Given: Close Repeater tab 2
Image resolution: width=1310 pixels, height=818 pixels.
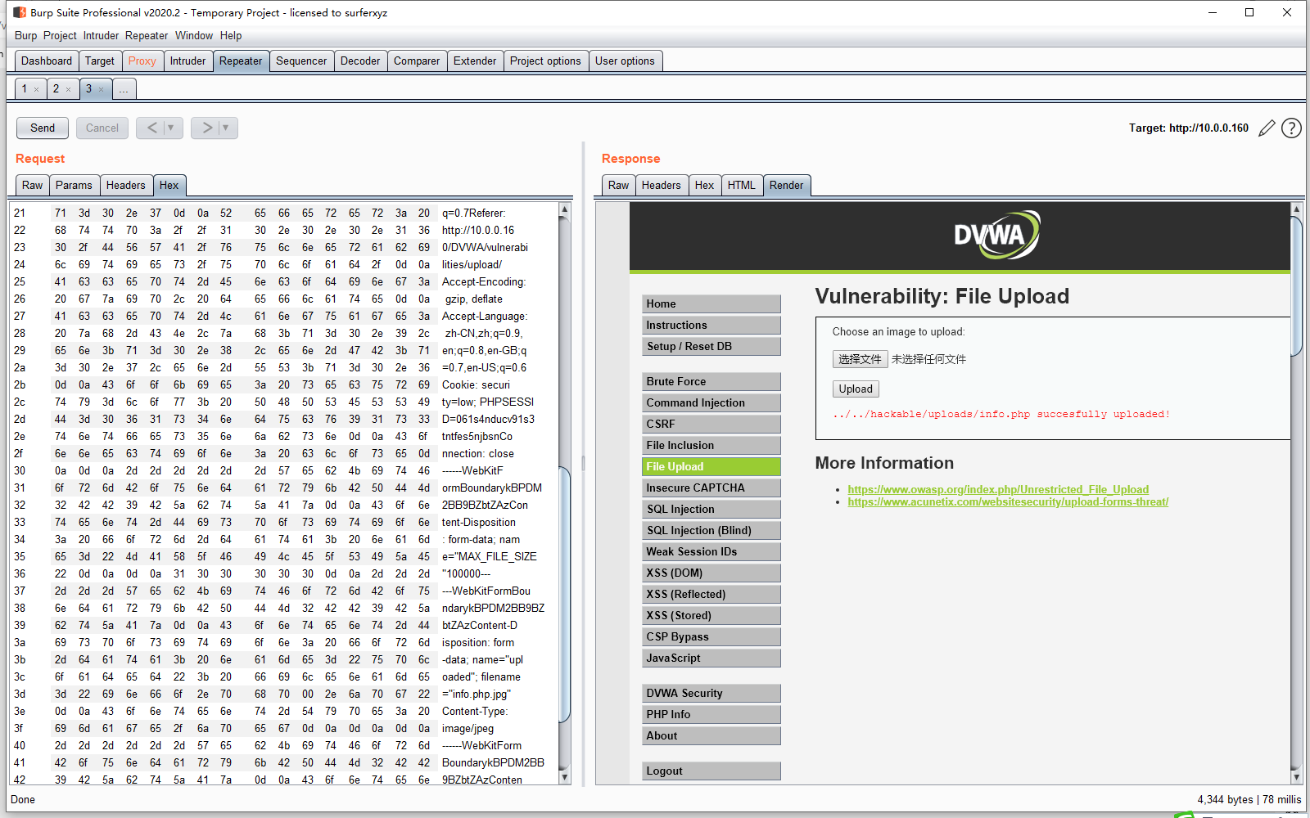Looking at the screenshot, I should [69, 89].
